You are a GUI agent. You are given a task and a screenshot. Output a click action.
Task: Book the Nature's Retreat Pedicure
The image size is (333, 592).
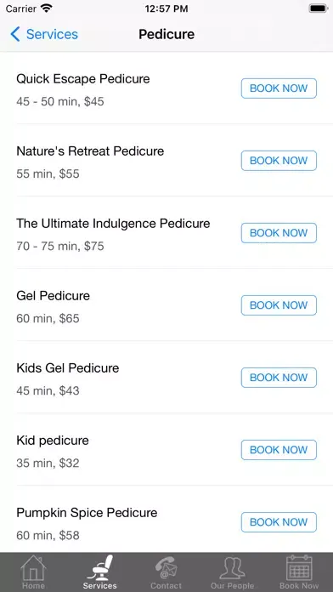coord(279,161)
